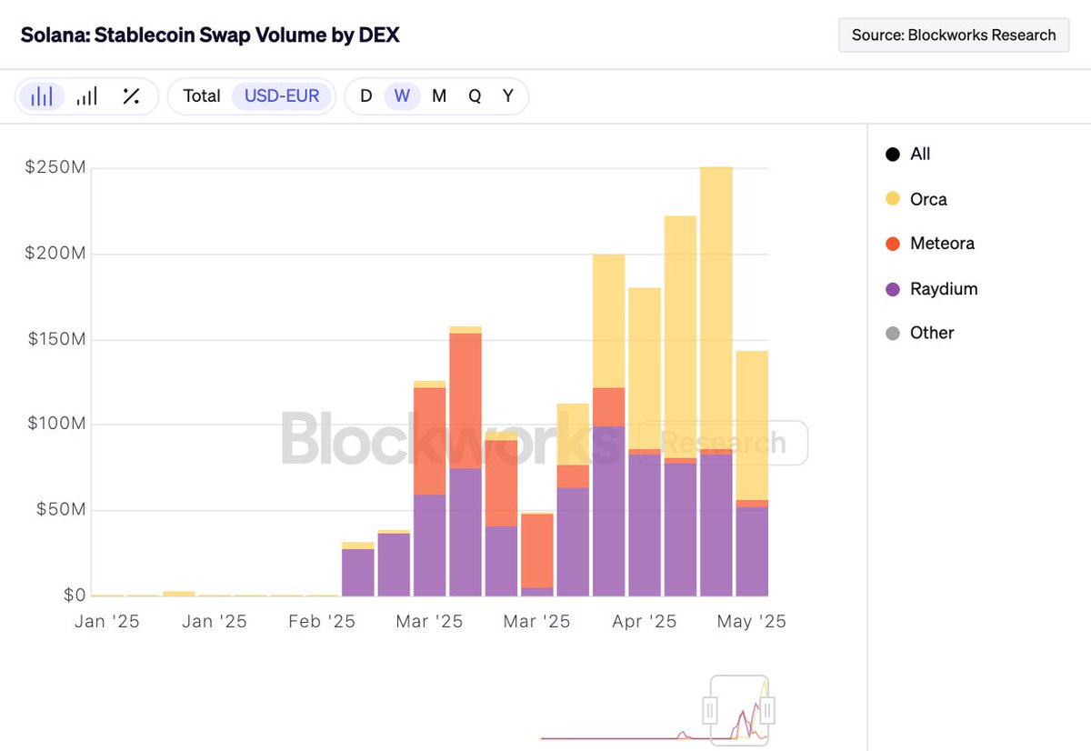This screenshot has height=751, width=1091.
Task: Select the USD-EUR pair filter
Action: [282, 96]
